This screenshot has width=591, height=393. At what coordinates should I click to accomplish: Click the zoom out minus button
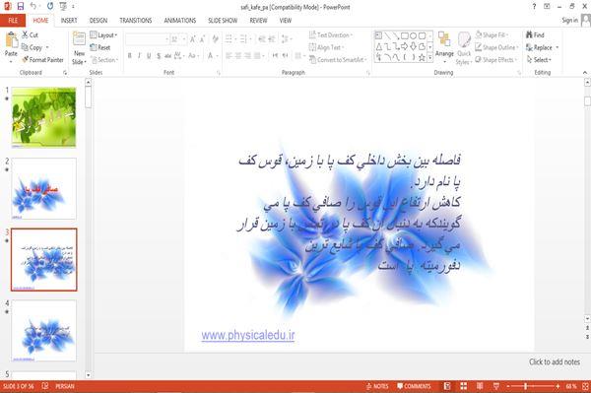click(x=508, y=386)
